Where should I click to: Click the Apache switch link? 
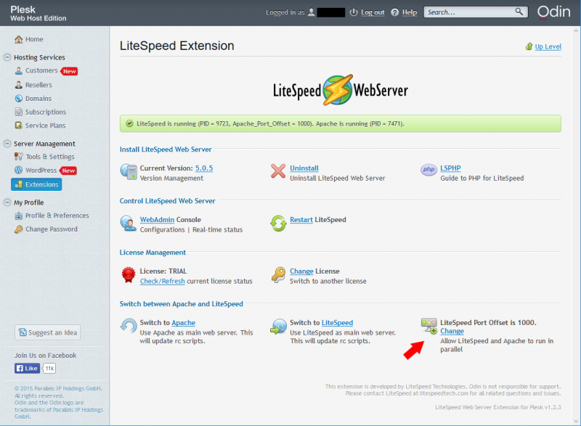click(184, 322)
